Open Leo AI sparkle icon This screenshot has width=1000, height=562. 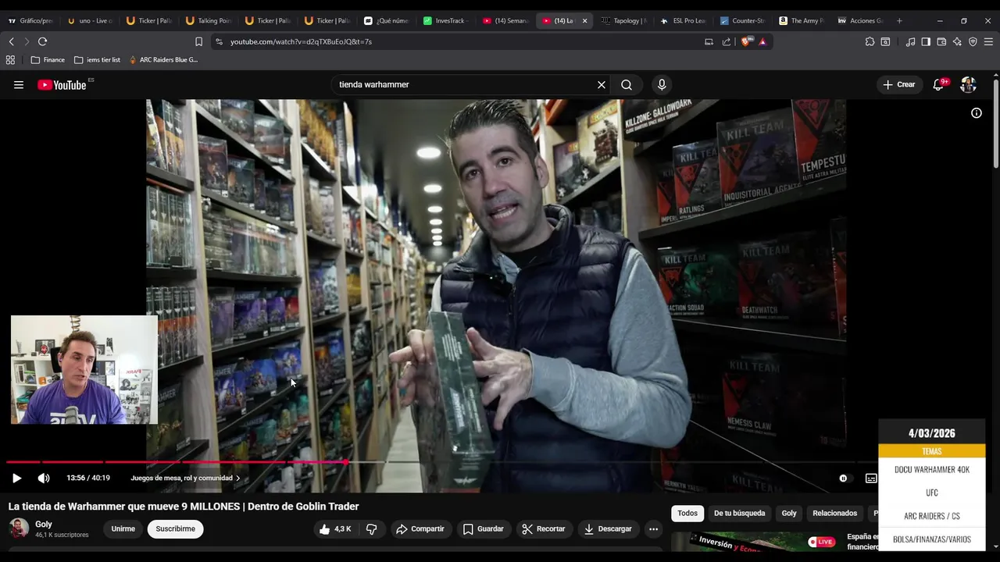[x=957, y=41]
